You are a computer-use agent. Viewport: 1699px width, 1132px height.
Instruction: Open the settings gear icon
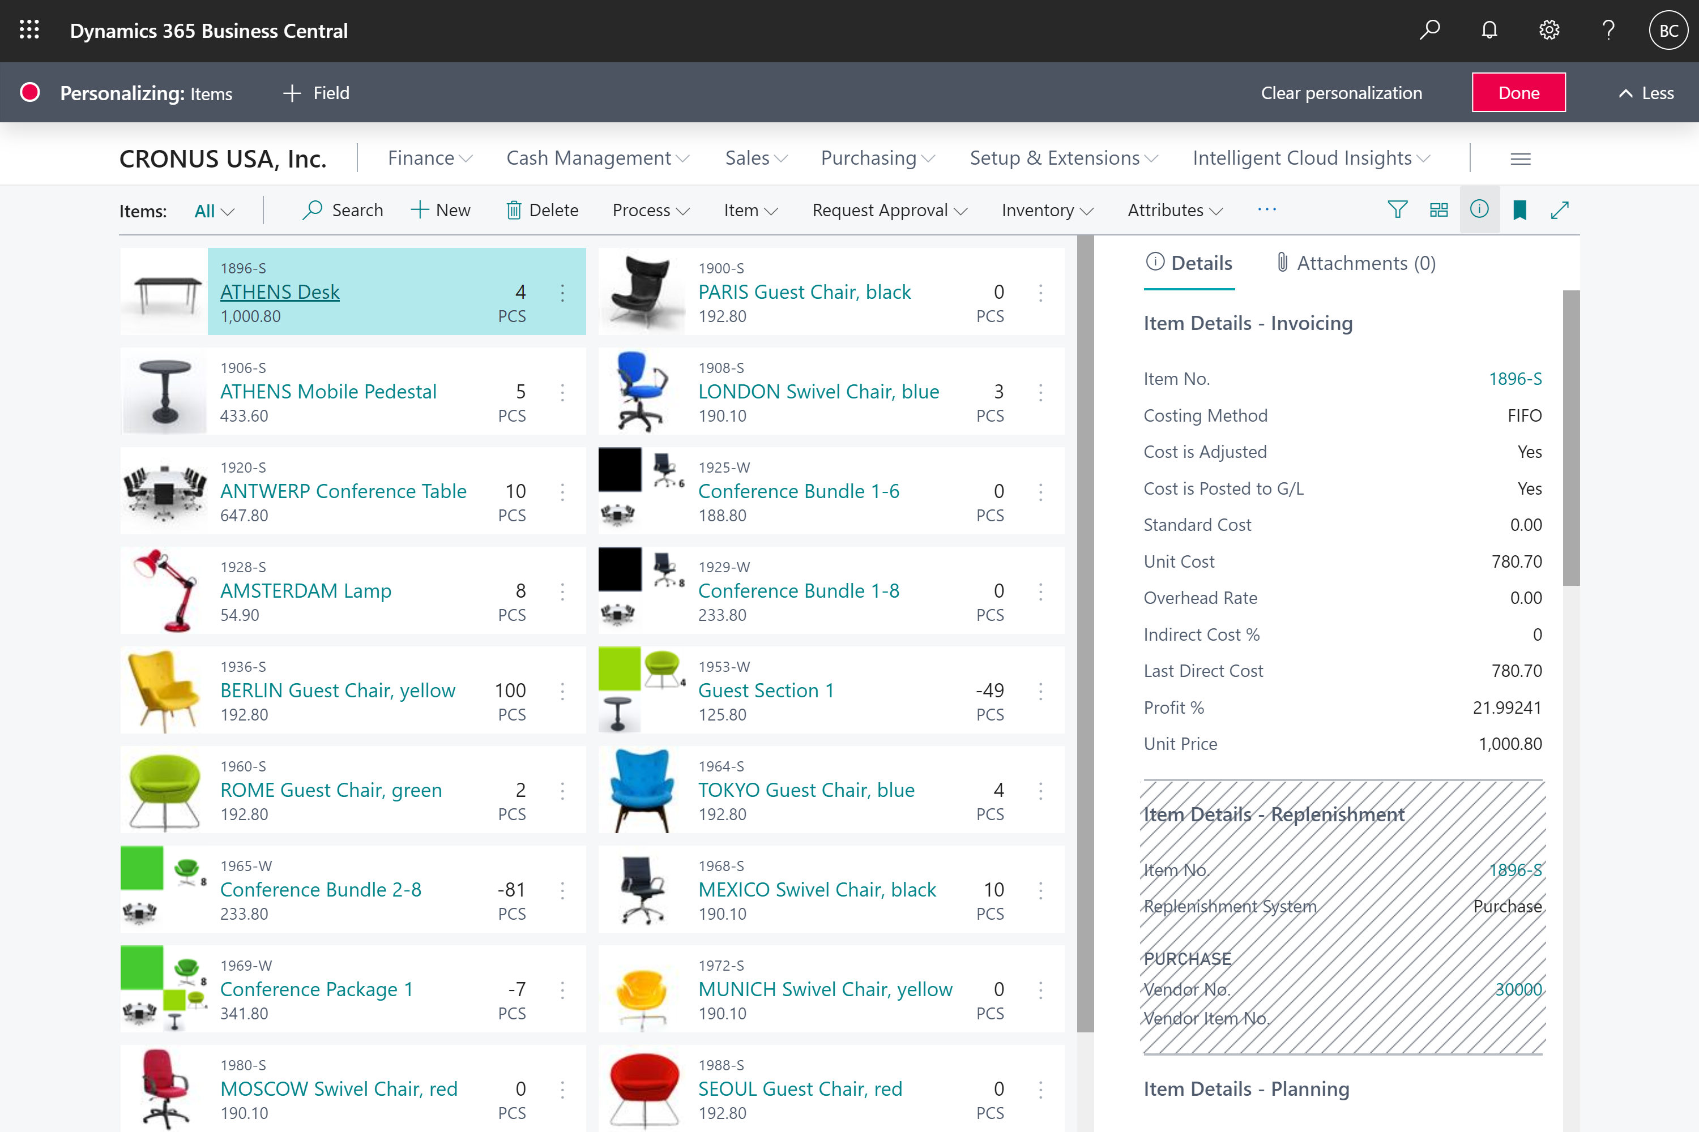[x=1549, y=31]
